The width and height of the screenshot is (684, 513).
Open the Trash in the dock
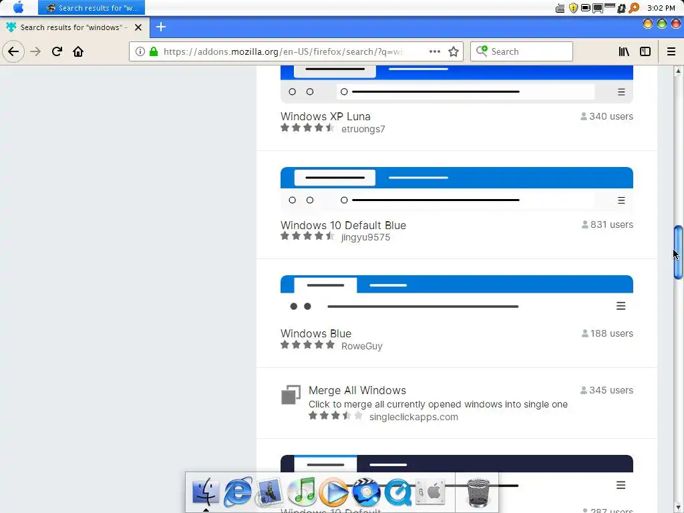(x=478, y=492)
